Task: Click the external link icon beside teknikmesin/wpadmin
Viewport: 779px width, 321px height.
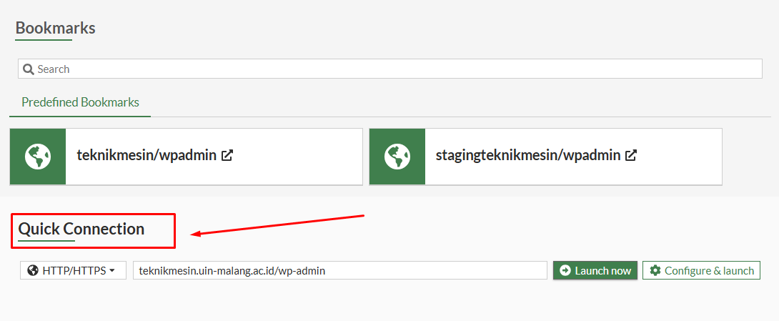Action: 227,155
